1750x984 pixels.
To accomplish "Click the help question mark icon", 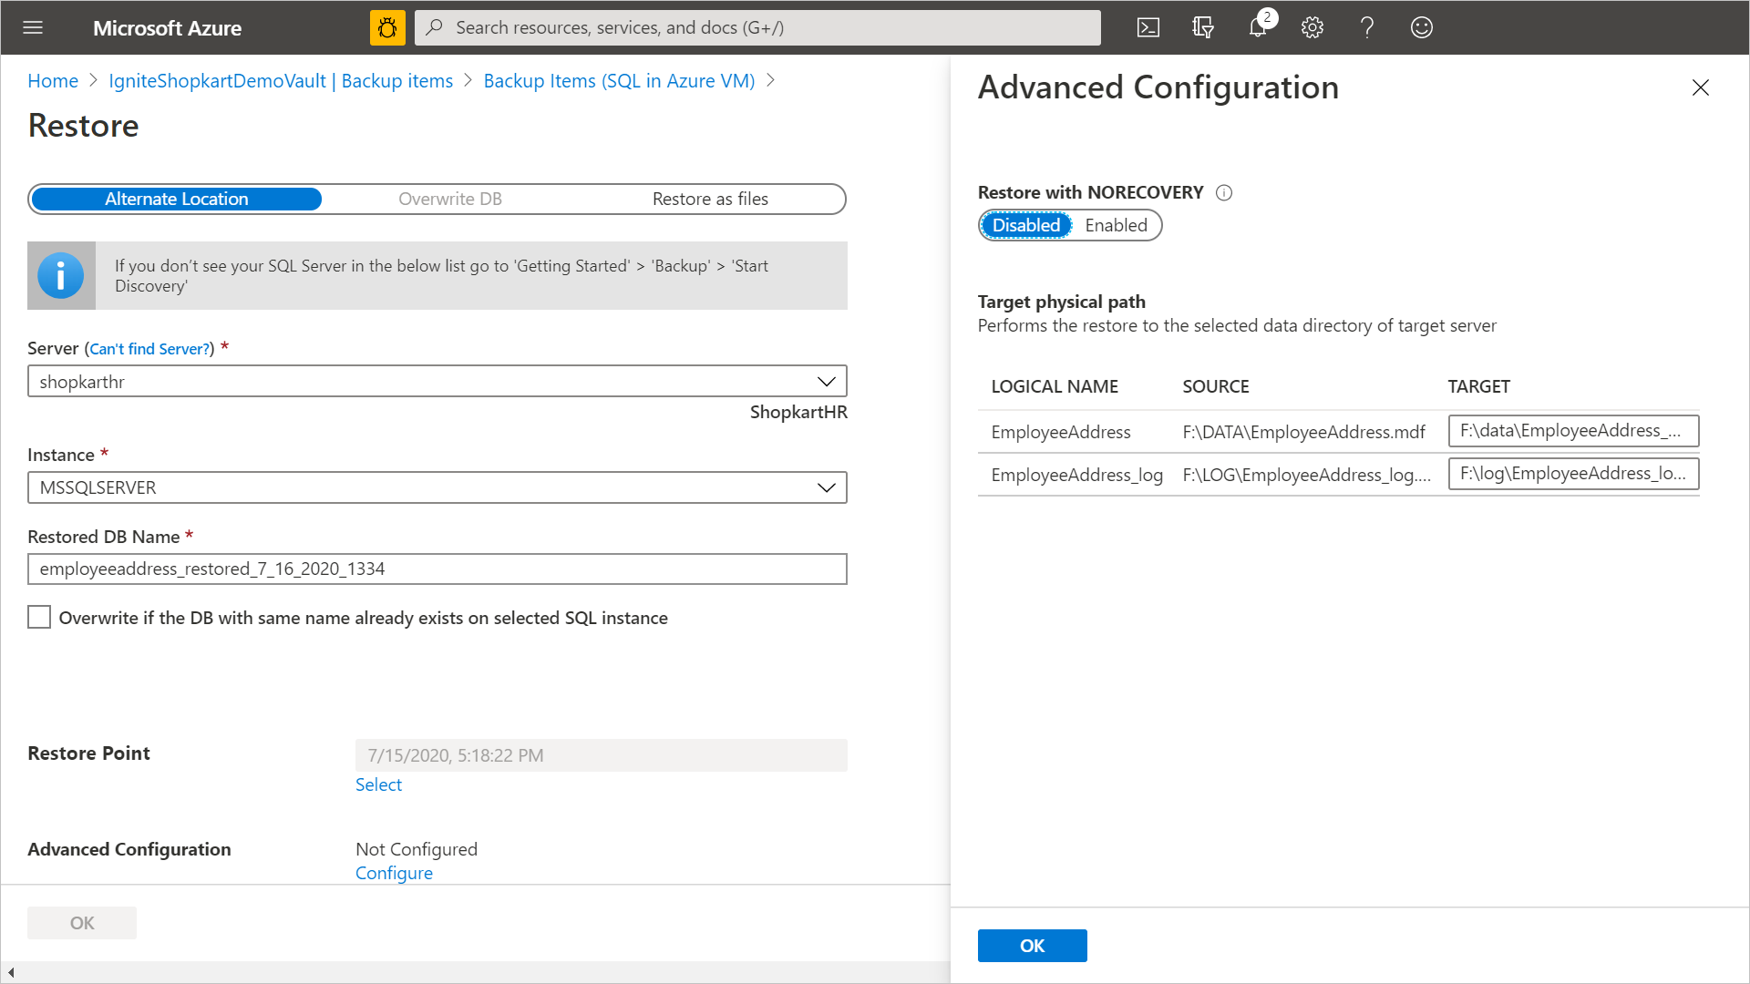I will click(1366, 26).
